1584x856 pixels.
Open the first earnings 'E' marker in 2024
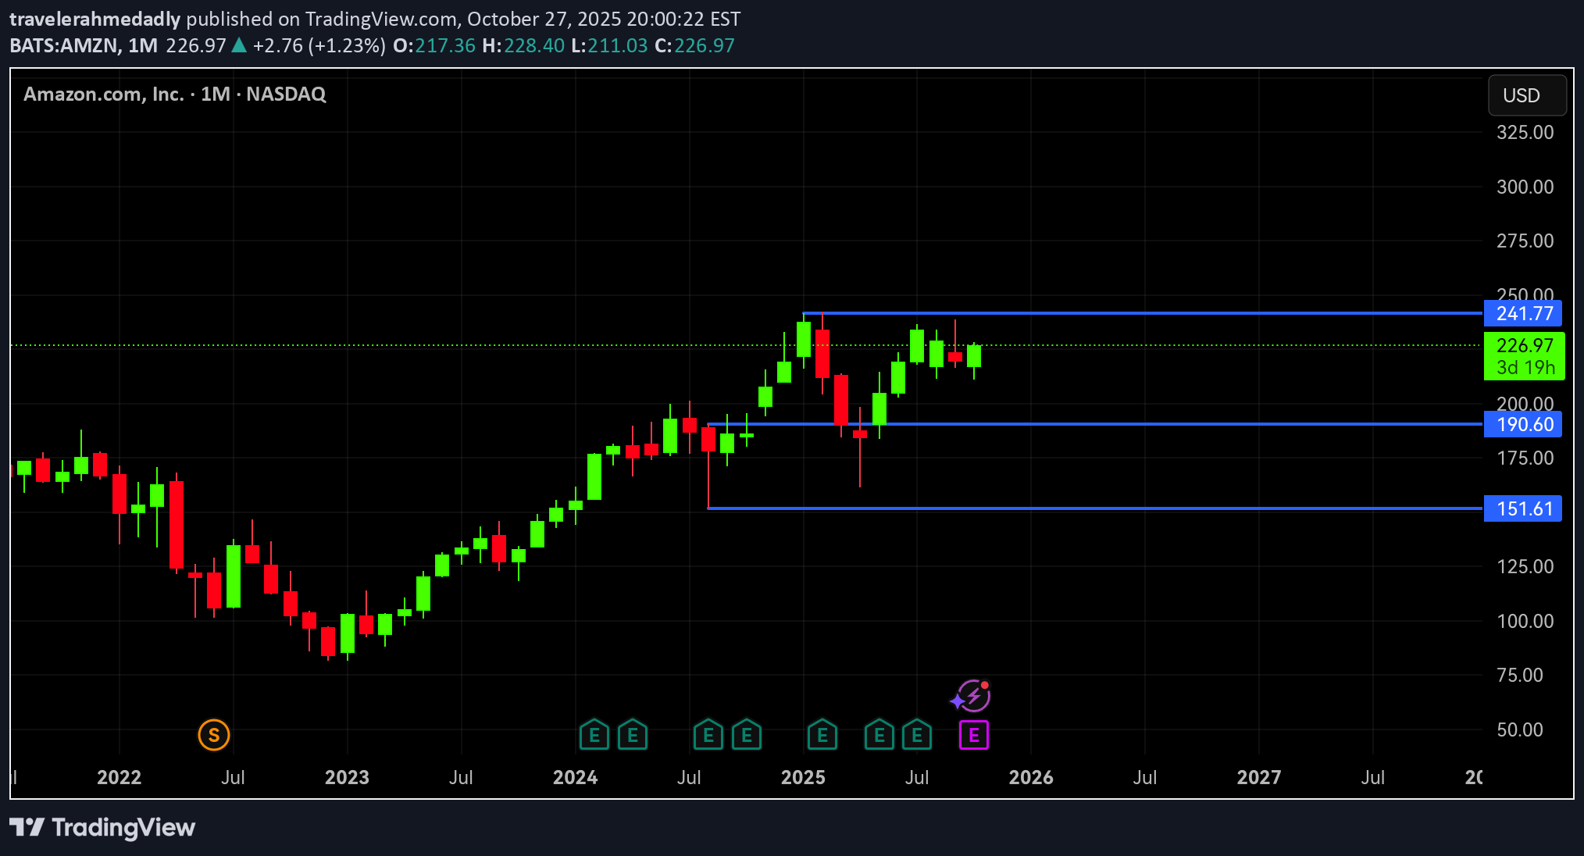coord(594,735)
